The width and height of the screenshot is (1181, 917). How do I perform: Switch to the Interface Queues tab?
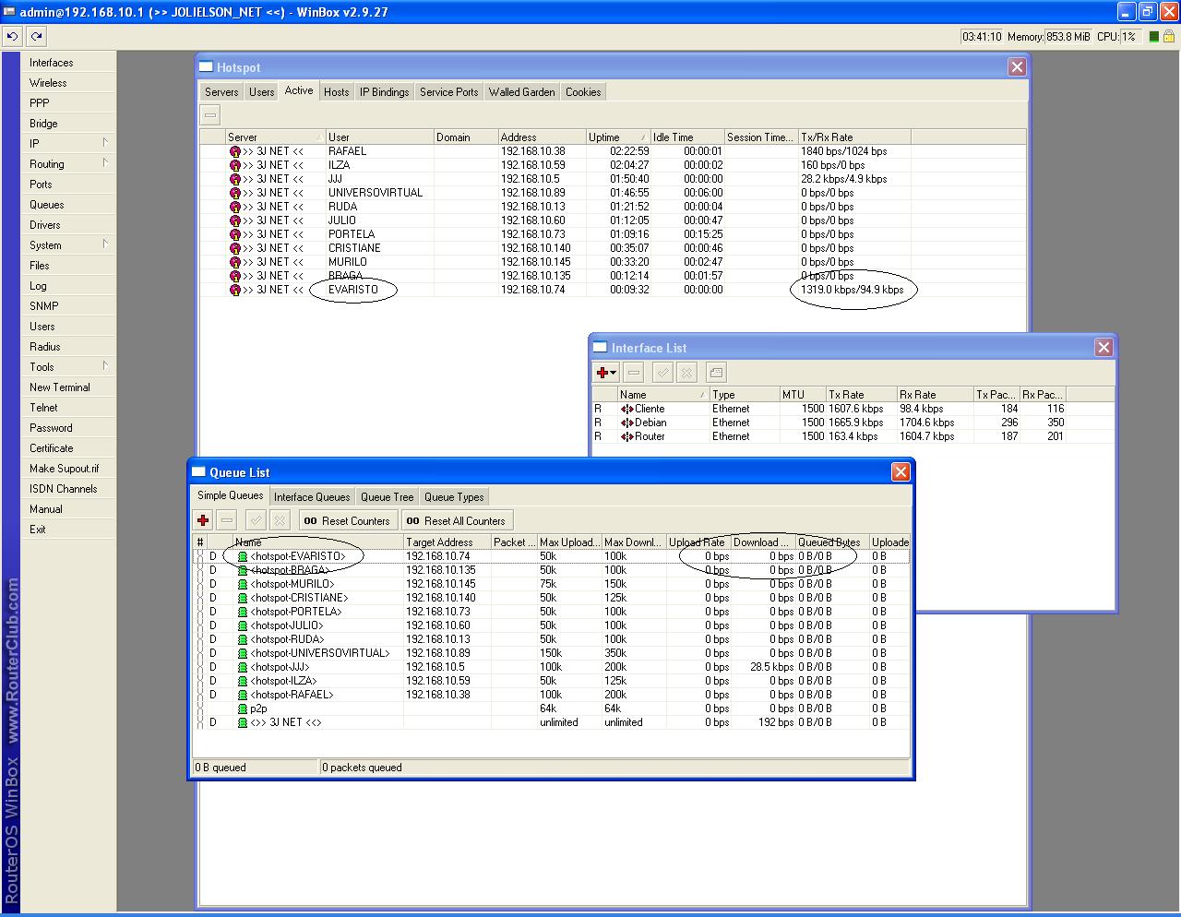(x=312, y=497)
